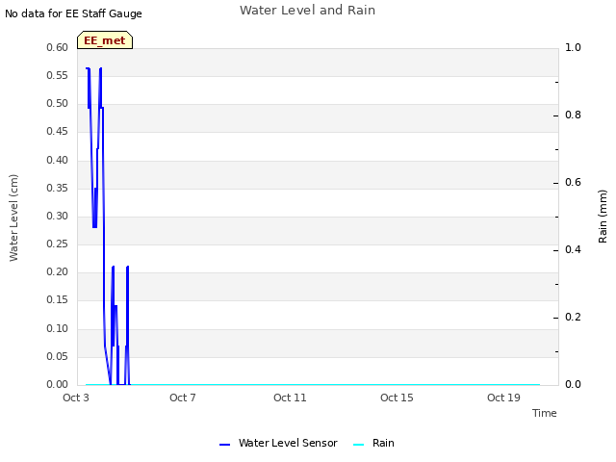Click the 0.20 water level tick label
Viewport: 616px width, 462px height.
click(x=58, y=271)
